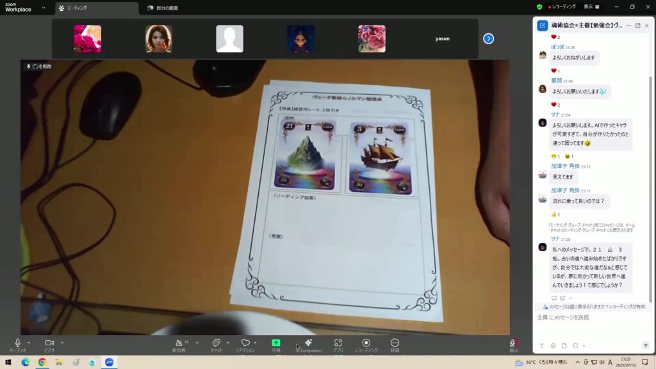Select the gray silhouette participant thumbnail
Screen dimensions: 656x369
point(230,38)
